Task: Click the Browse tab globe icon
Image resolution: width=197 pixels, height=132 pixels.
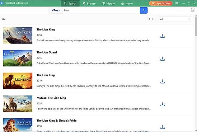Action: pyautogui.click(x=84, y=3)
